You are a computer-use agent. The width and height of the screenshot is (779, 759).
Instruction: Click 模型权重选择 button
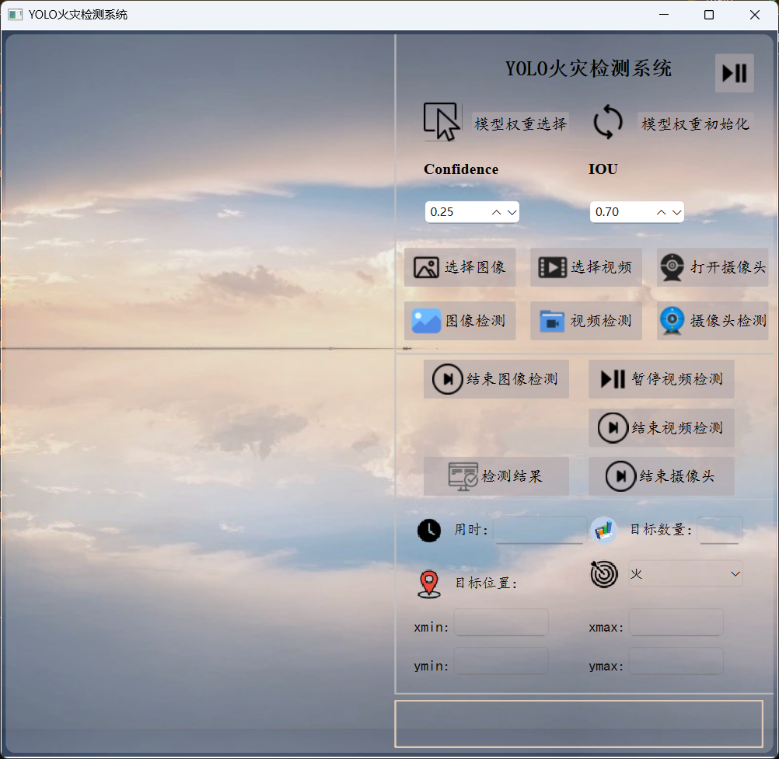pyautogui.click(x=519, y=123)
